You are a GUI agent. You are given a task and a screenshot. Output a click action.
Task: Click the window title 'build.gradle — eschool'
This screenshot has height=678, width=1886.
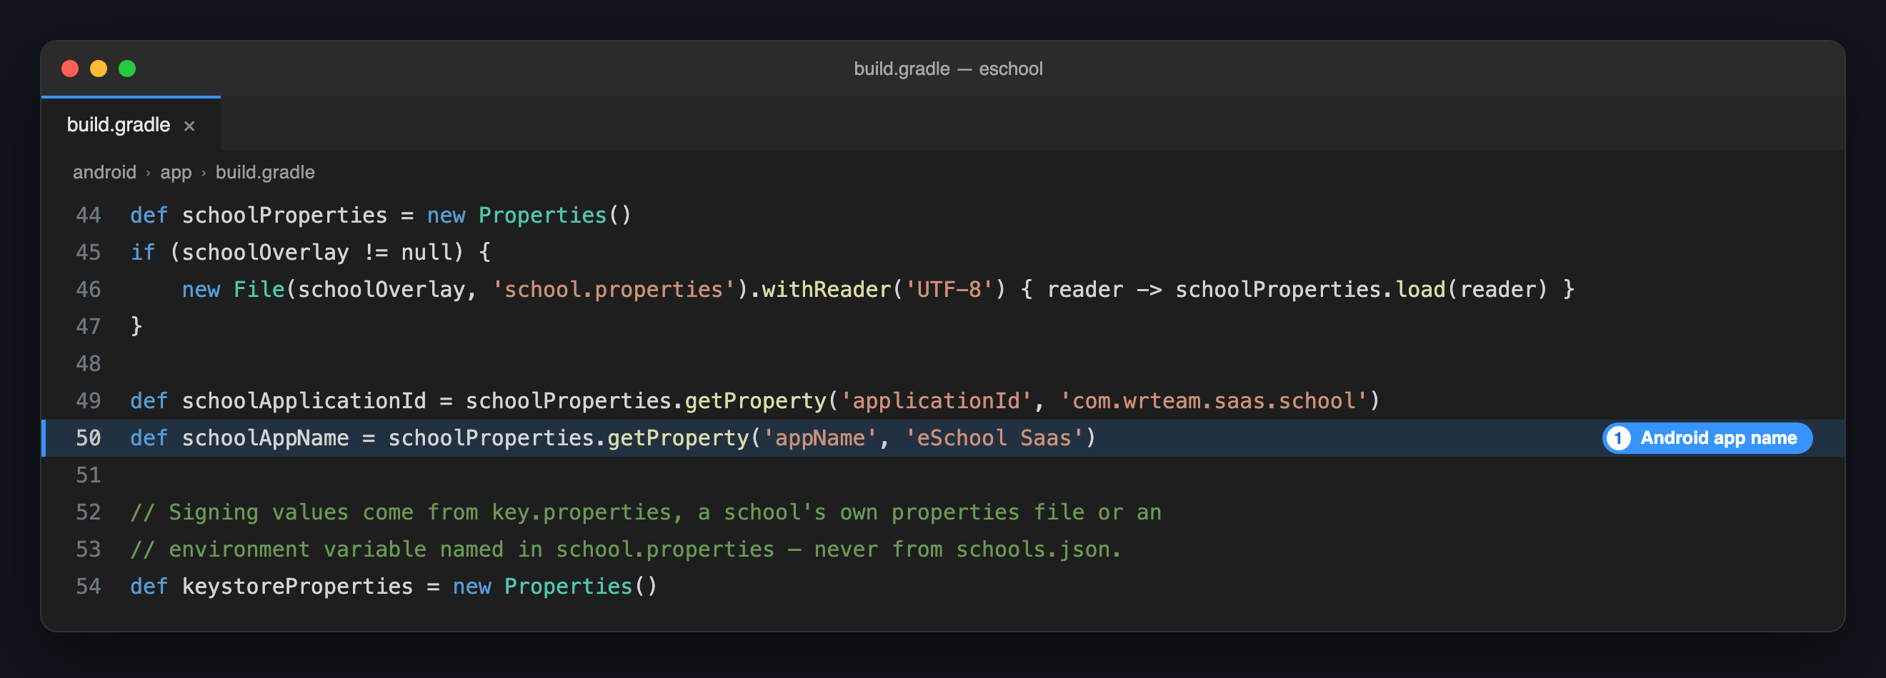coord(947,69)
